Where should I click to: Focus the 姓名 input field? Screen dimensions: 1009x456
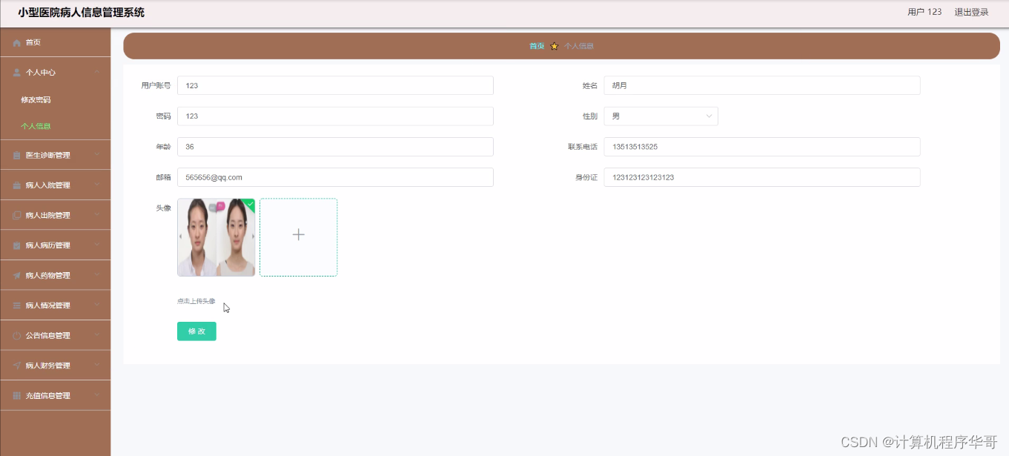(x=762, y=85)
